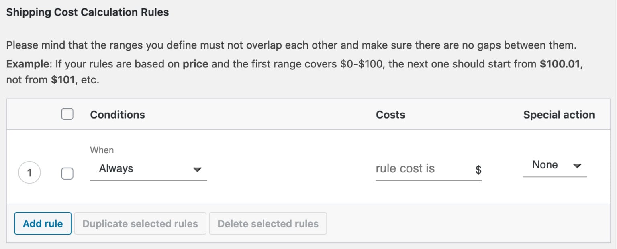617x249 pixels.
Task: Uncheck the header checkbox above rules
Action: coord(67,114)
